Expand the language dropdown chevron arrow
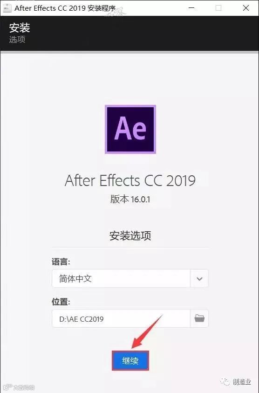Image resolution: width=259 pixels, height=393 pixels. click(x=199, y=278)
